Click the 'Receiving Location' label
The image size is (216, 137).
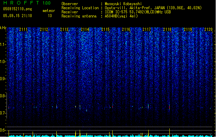(80, 8)
